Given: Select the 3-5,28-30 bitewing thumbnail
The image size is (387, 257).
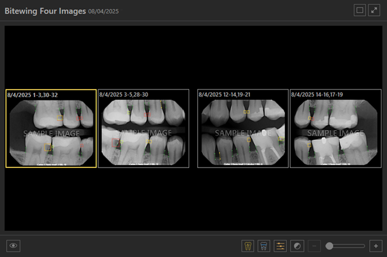Looking at the screenshot, I should 144,132.
